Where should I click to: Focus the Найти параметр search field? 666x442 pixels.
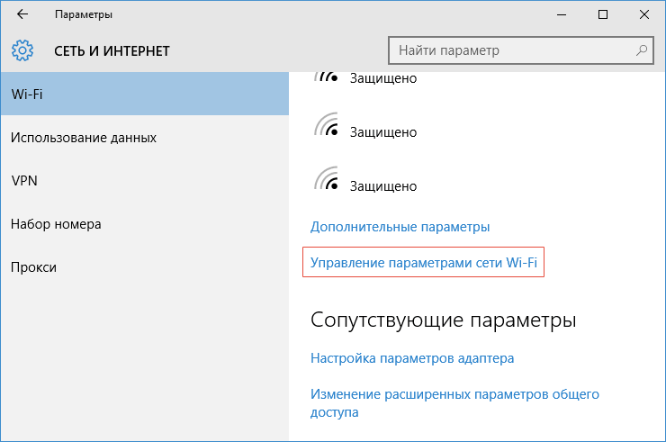tap(521, 50)
